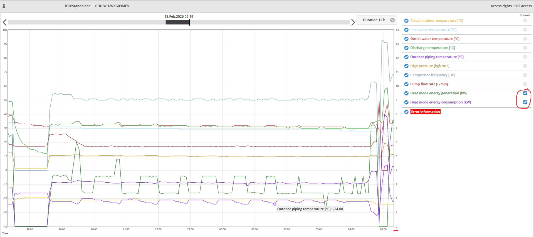Click the user profile icon

(x=4, y=6)
